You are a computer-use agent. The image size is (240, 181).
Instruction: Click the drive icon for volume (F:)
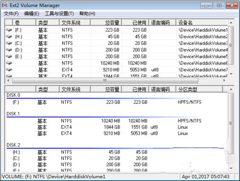pyautogui.click(x=9, y=30)
